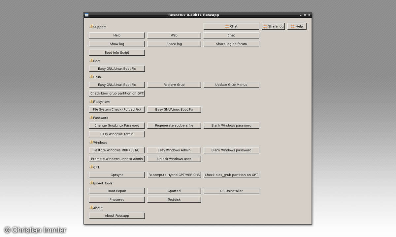
Task: Click the Restore Grub button
Action: click(174, 85)
